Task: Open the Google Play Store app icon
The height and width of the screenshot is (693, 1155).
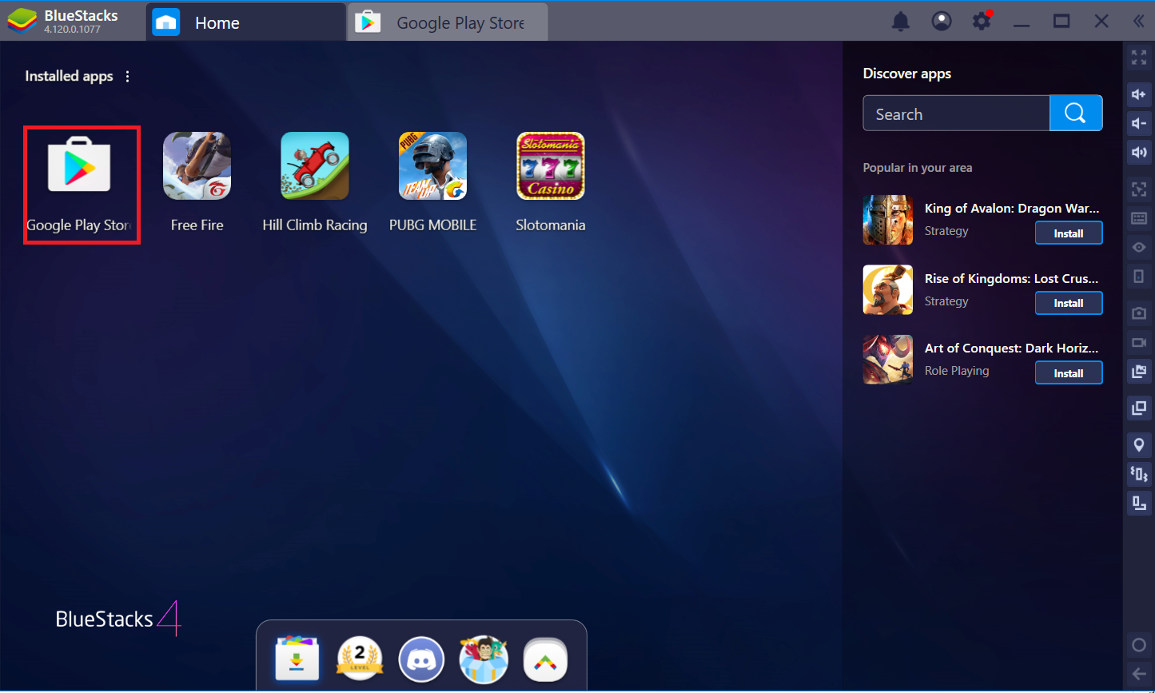Action: [79, 165]
